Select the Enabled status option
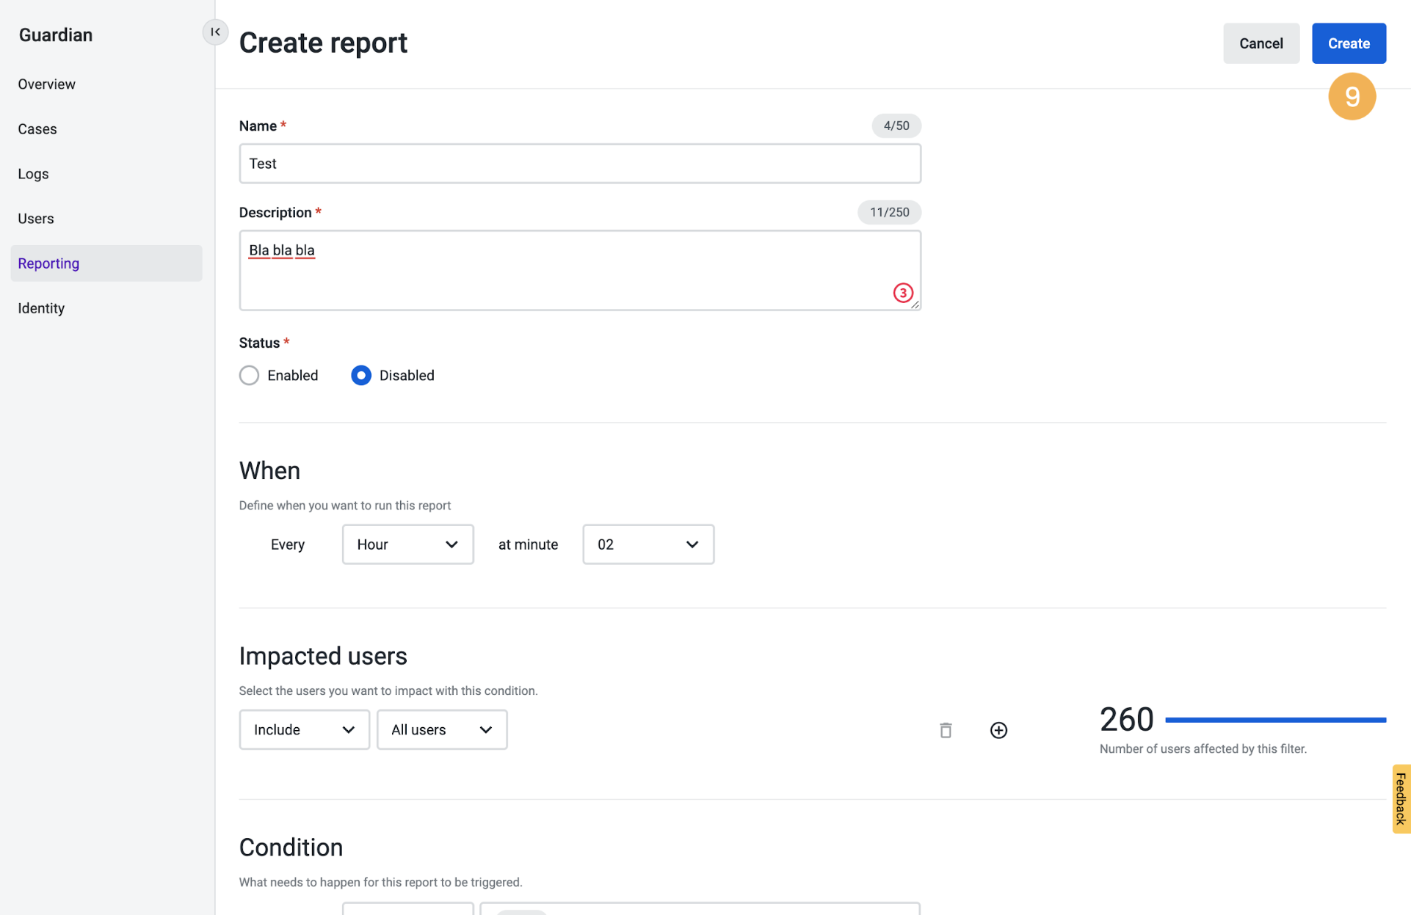This screenshot has height=915, width=1411. pos(250,376)
